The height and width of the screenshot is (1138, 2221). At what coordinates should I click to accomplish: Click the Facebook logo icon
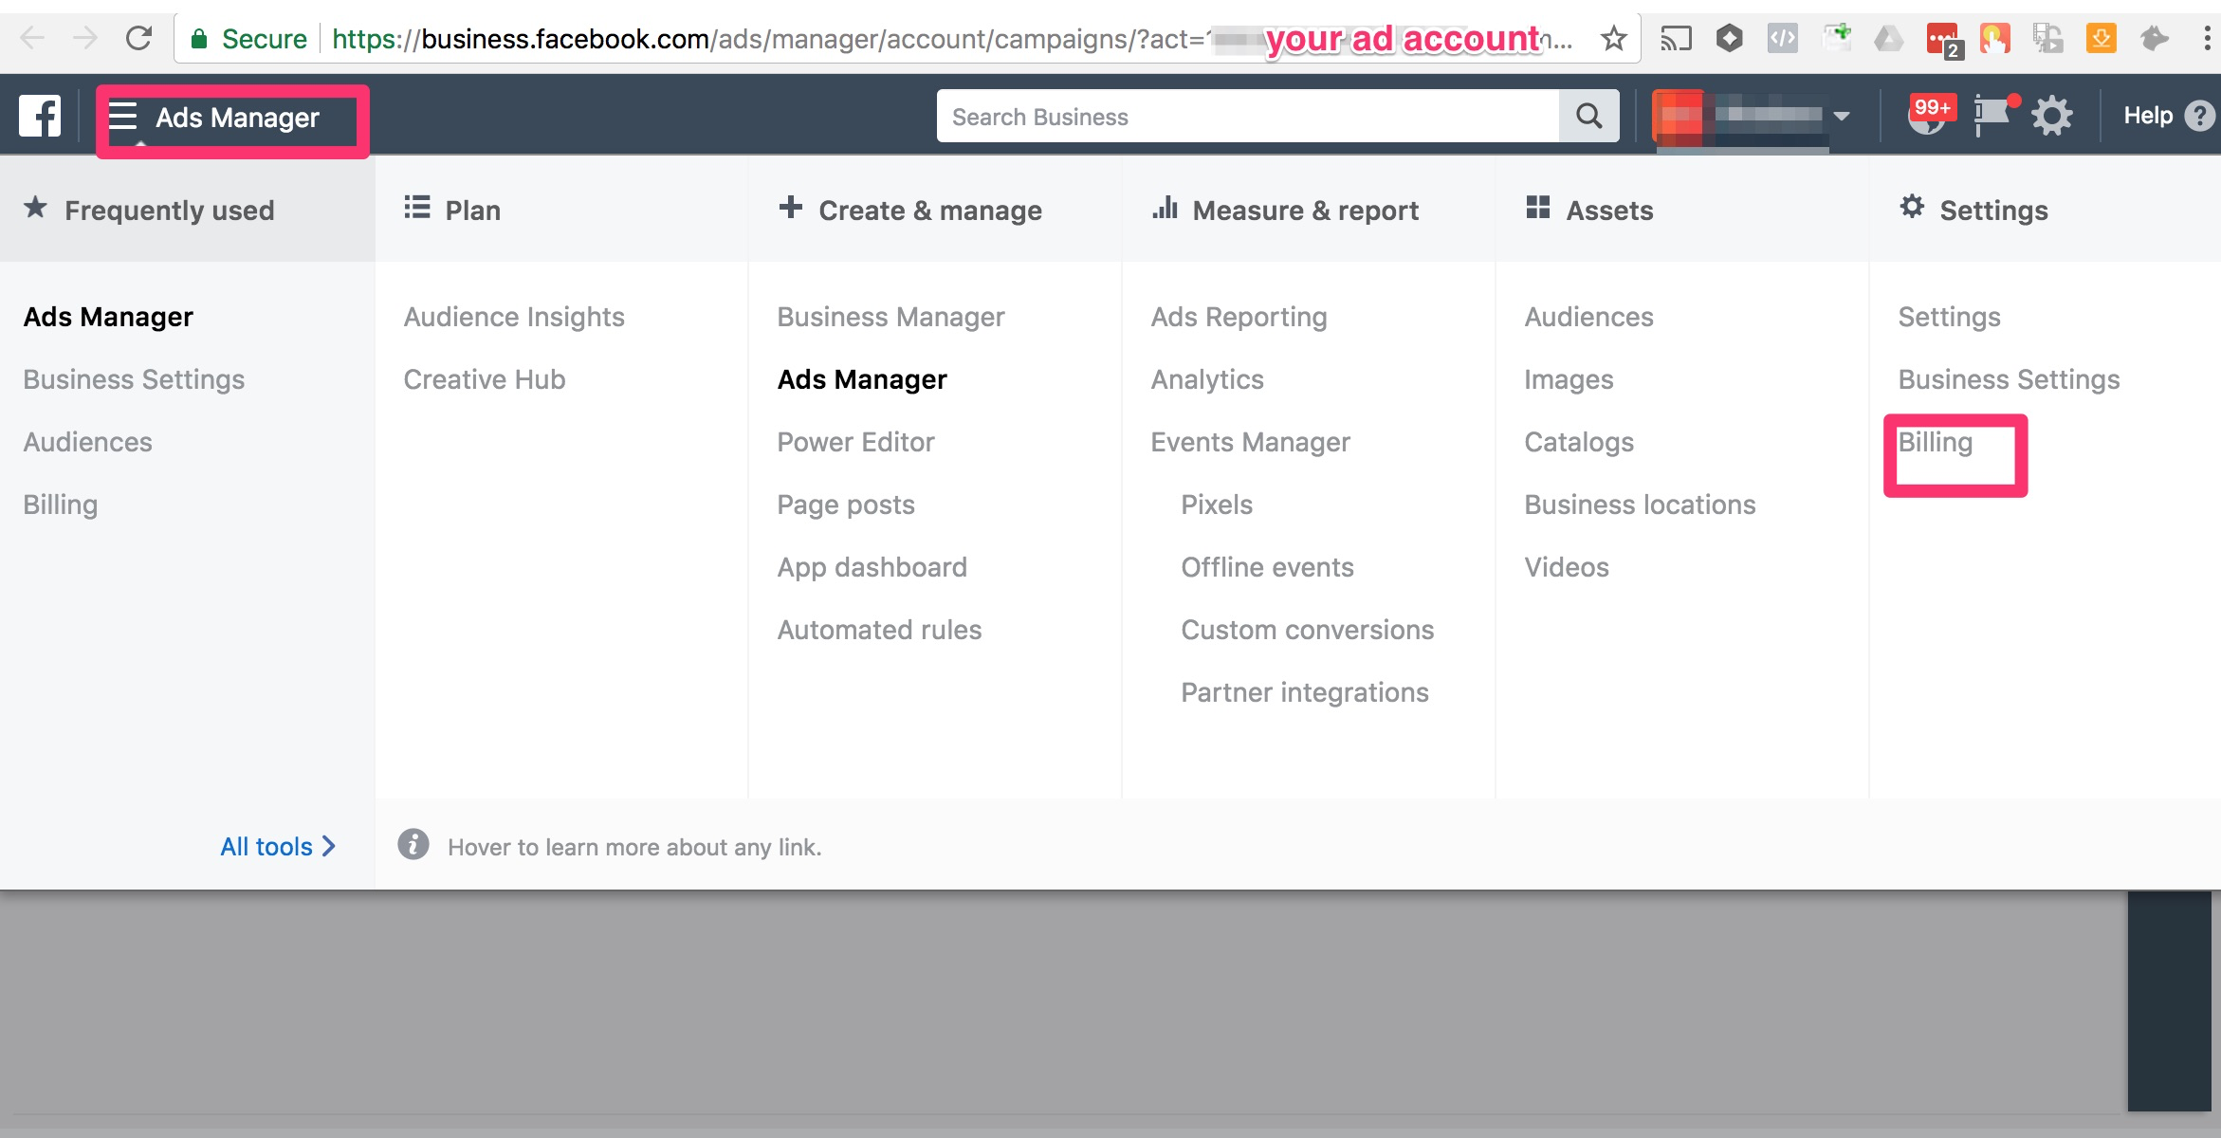click(40, 116)
